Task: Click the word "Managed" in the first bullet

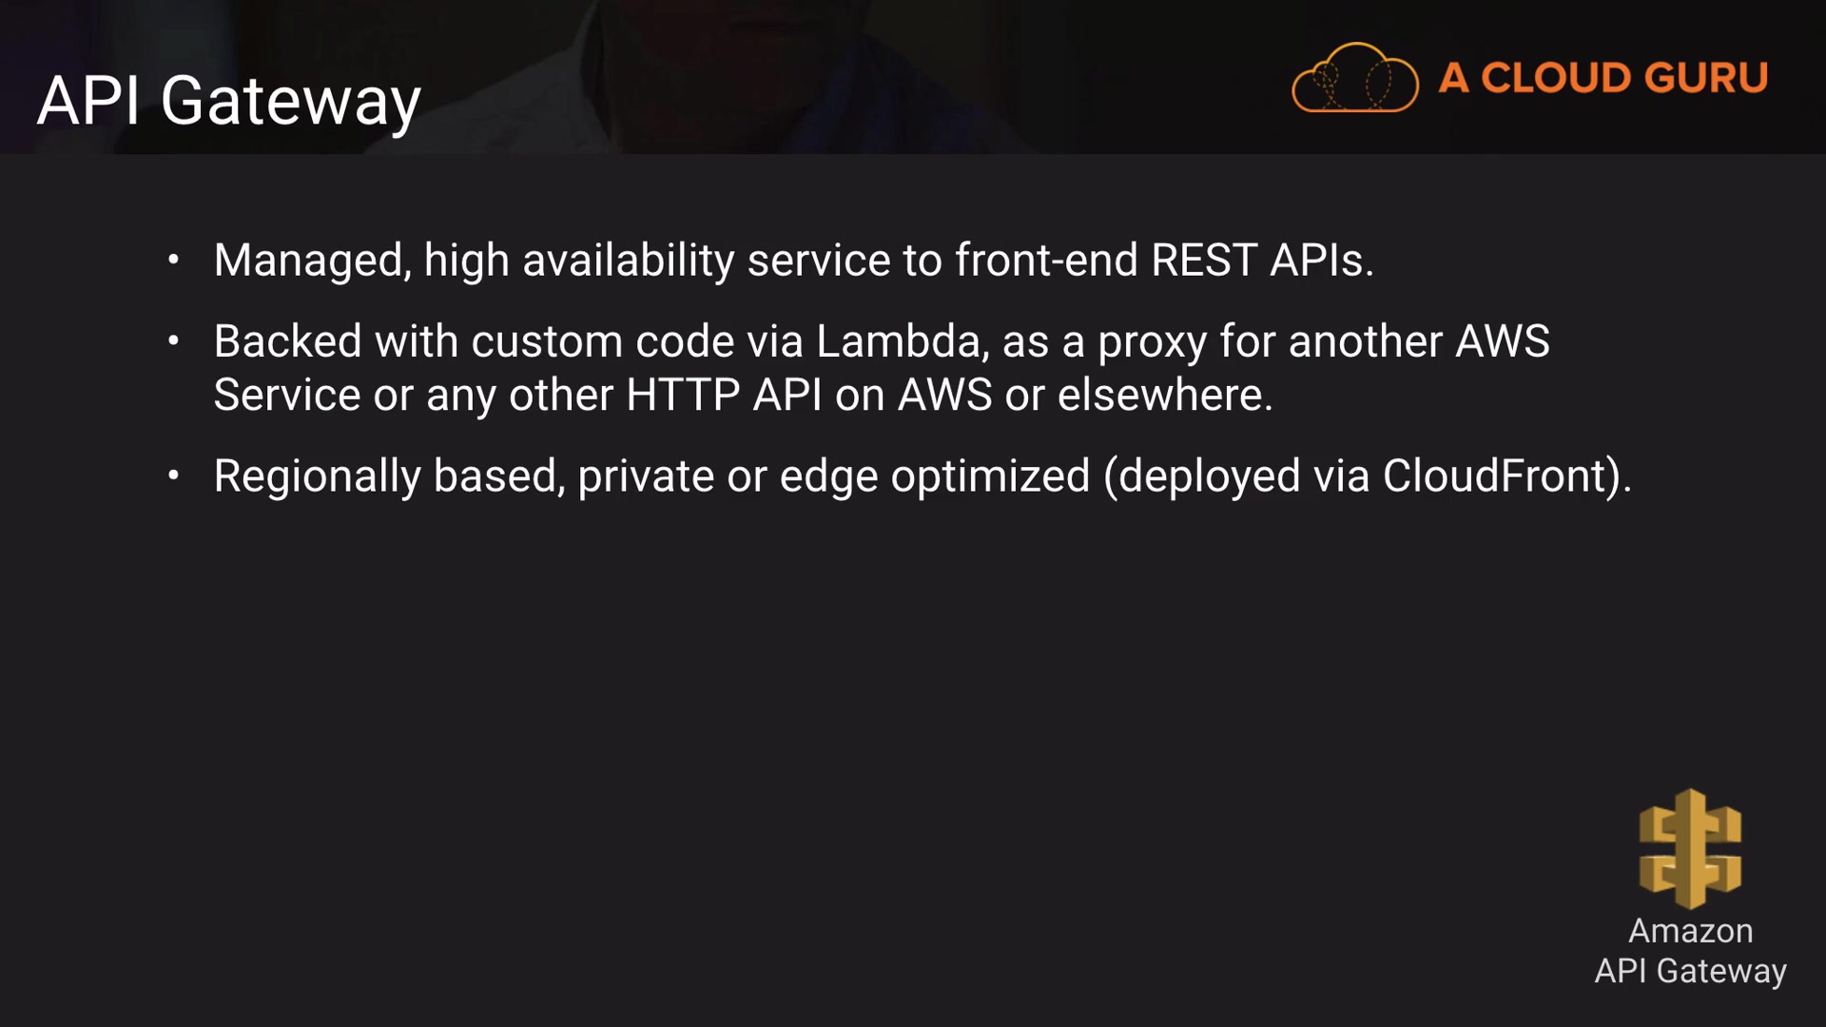Action: pos(310,261)
